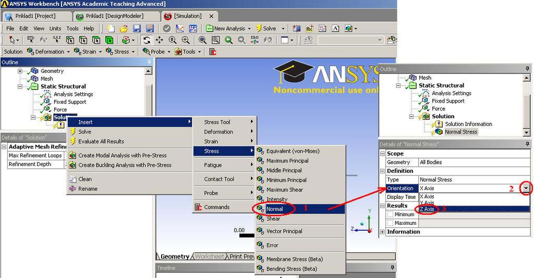Click the Comment 'A' page icon

tap(335, 29)
